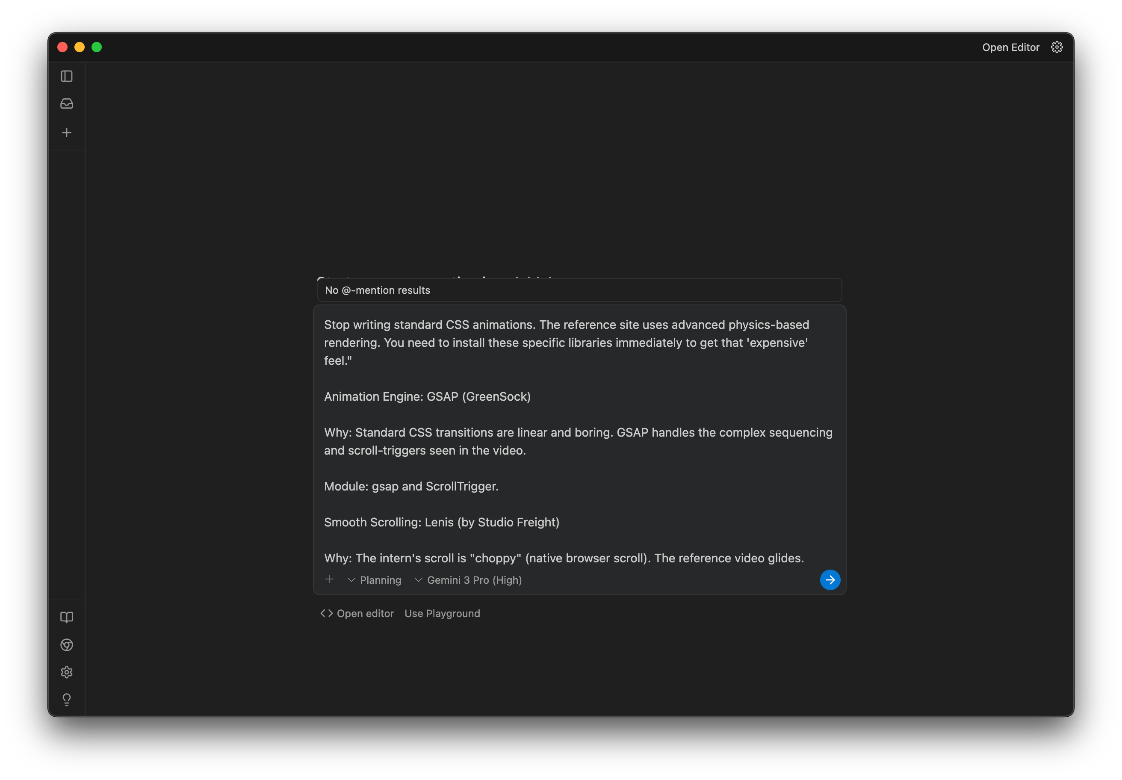Open the inbox icon in sidebar
The height and width of the screenshot is (780, 1122).
click(66, 103)
